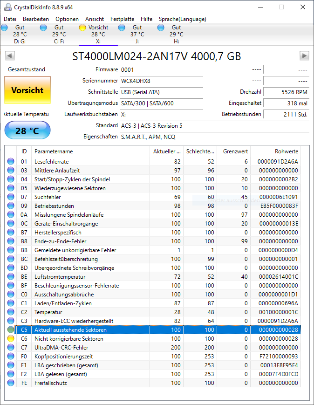The image size is (314, 405).
Task: Click status icon for Laden/Entladen-Zyklen row
Action: (x=11, y=303)
